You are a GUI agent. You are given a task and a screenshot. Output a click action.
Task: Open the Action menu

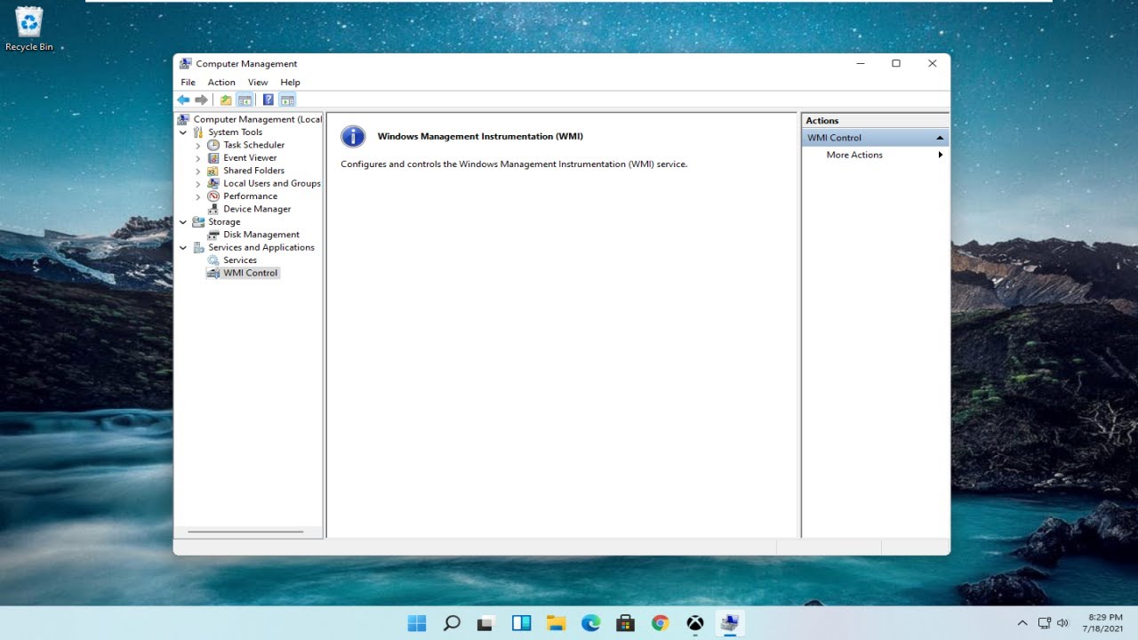coord(221,82)
